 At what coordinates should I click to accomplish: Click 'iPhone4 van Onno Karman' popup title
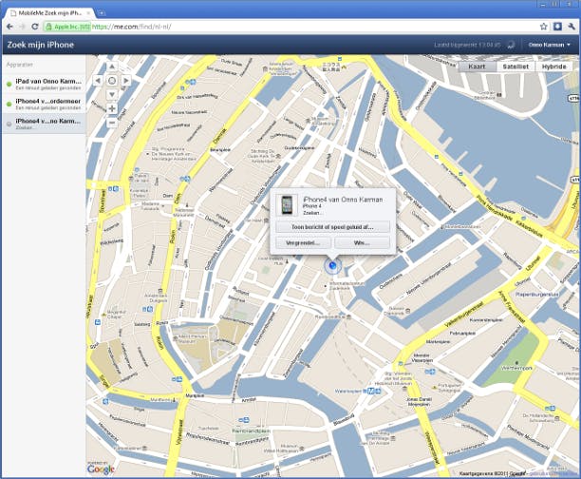click(343, 200)
